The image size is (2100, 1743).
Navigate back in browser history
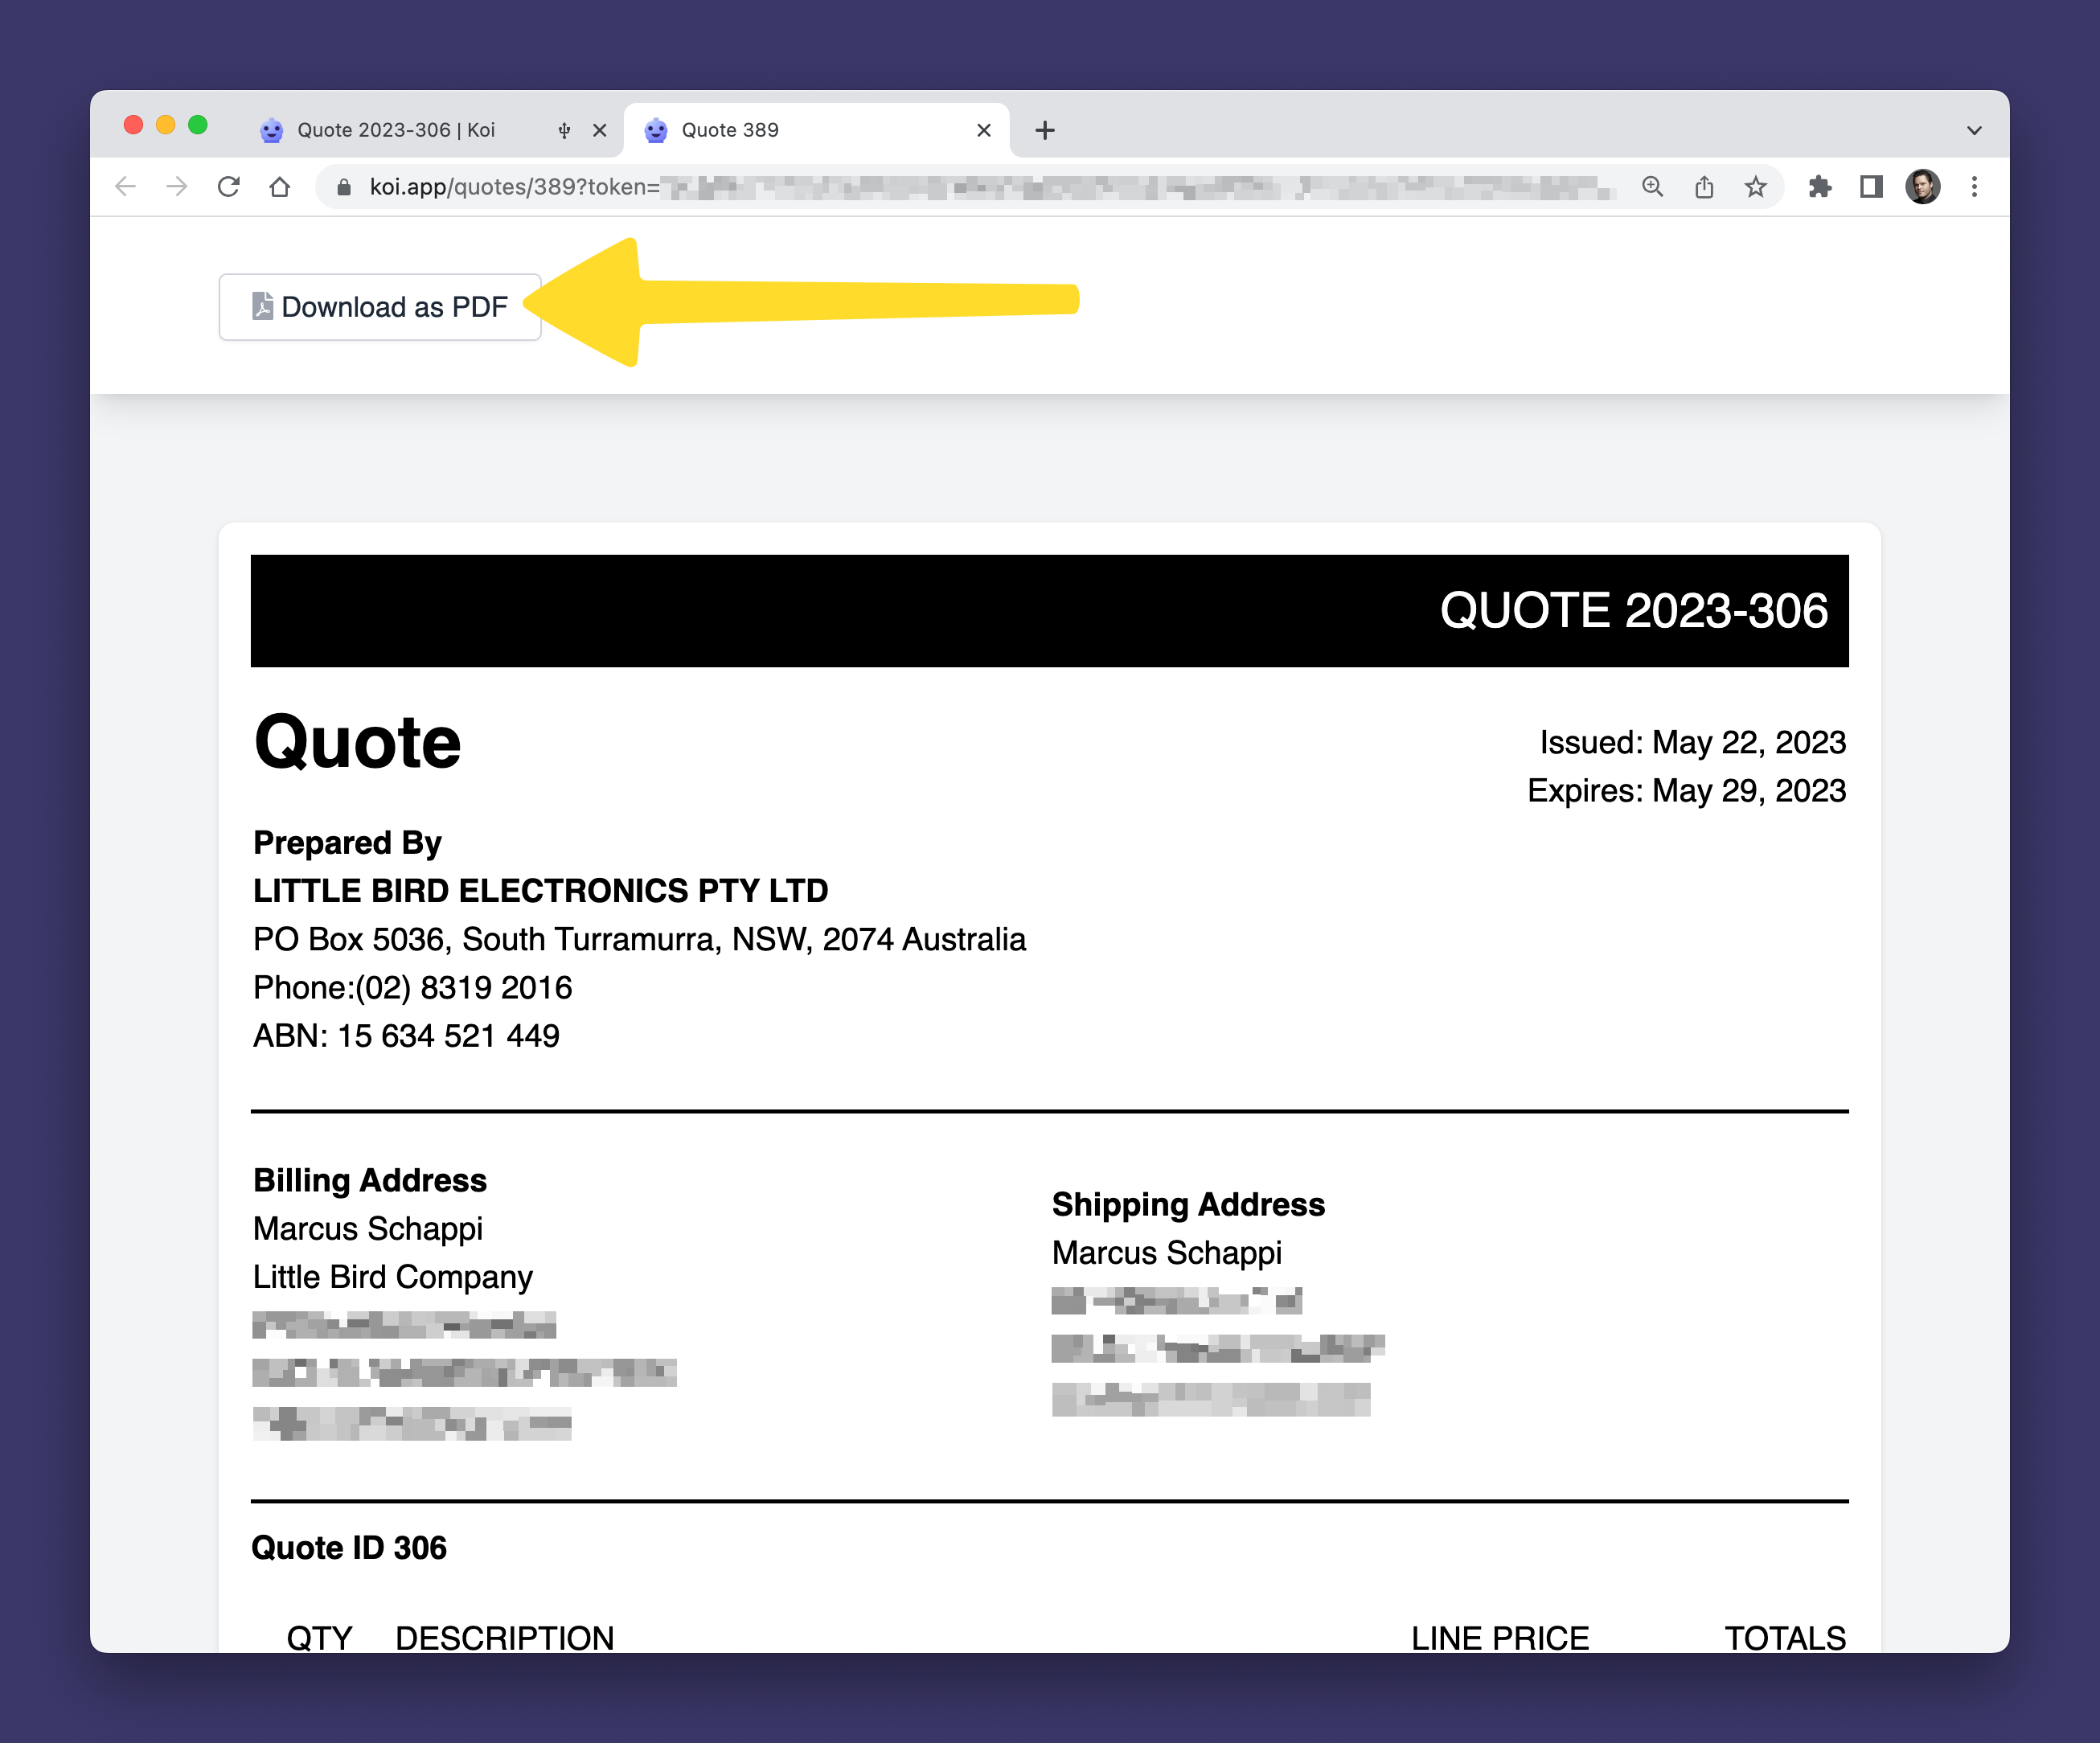pos(126,187)
